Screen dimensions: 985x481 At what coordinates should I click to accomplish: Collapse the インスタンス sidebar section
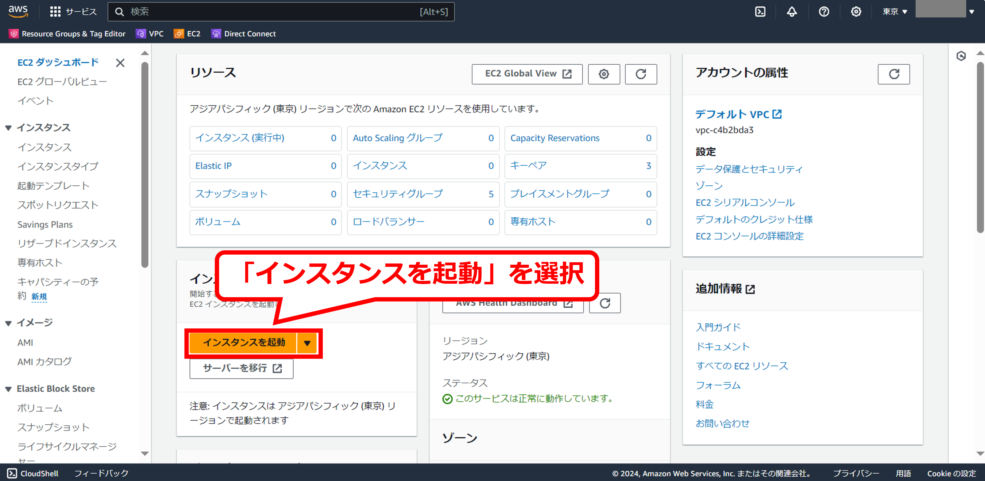8,128
